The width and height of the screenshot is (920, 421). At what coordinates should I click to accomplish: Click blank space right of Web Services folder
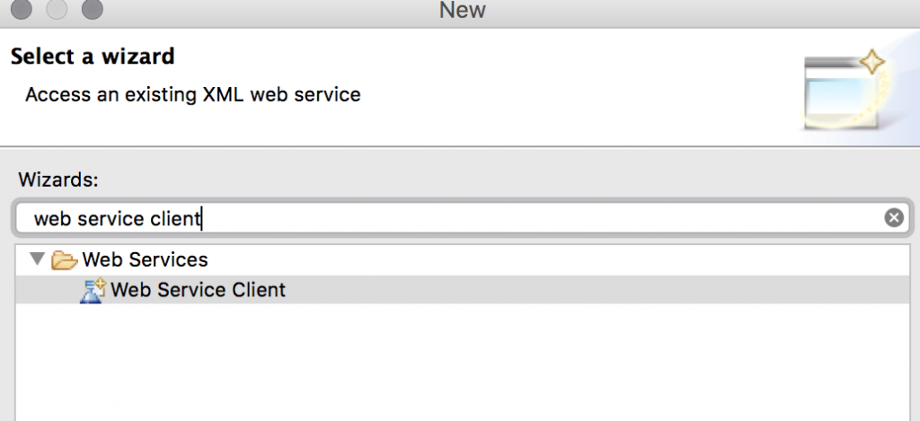pyautogui.click(x=539, y=260)
